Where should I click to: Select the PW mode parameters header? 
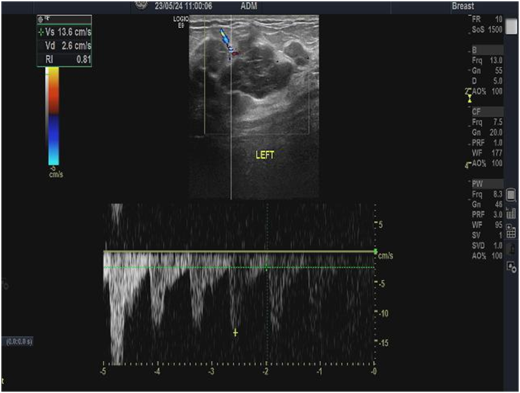click(x=487, y=183)
